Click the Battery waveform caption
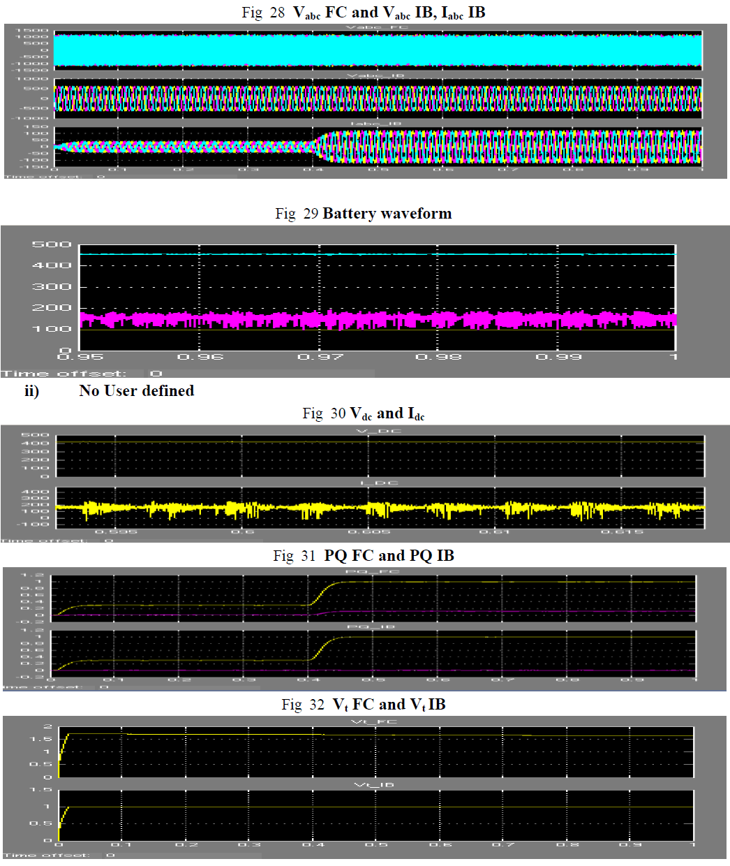This screenshot has height=866, width=730. (363, 214)
